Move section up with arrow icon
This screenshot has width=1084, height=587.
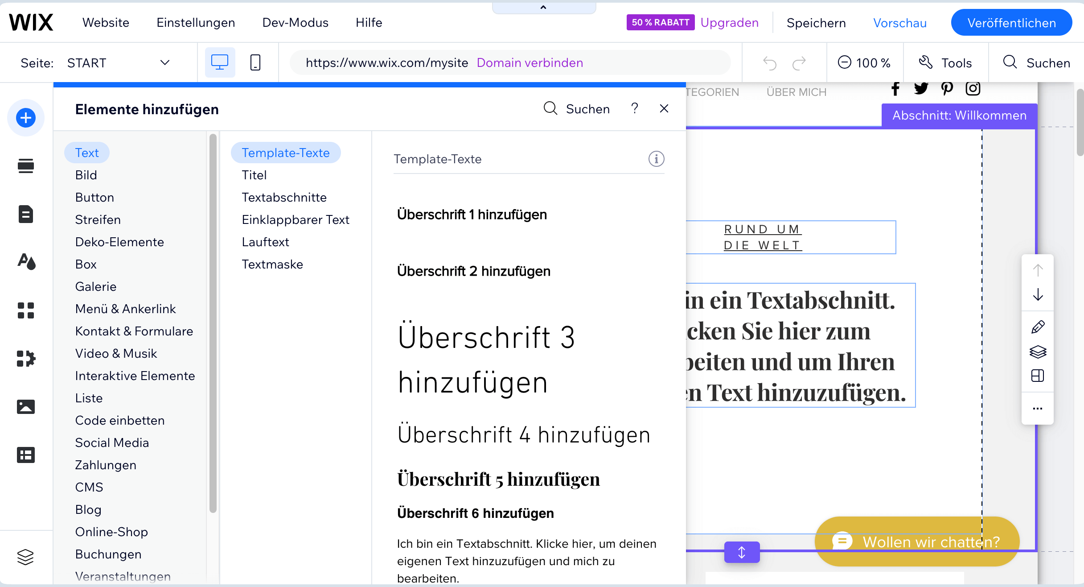click(x=1038, y=270)
